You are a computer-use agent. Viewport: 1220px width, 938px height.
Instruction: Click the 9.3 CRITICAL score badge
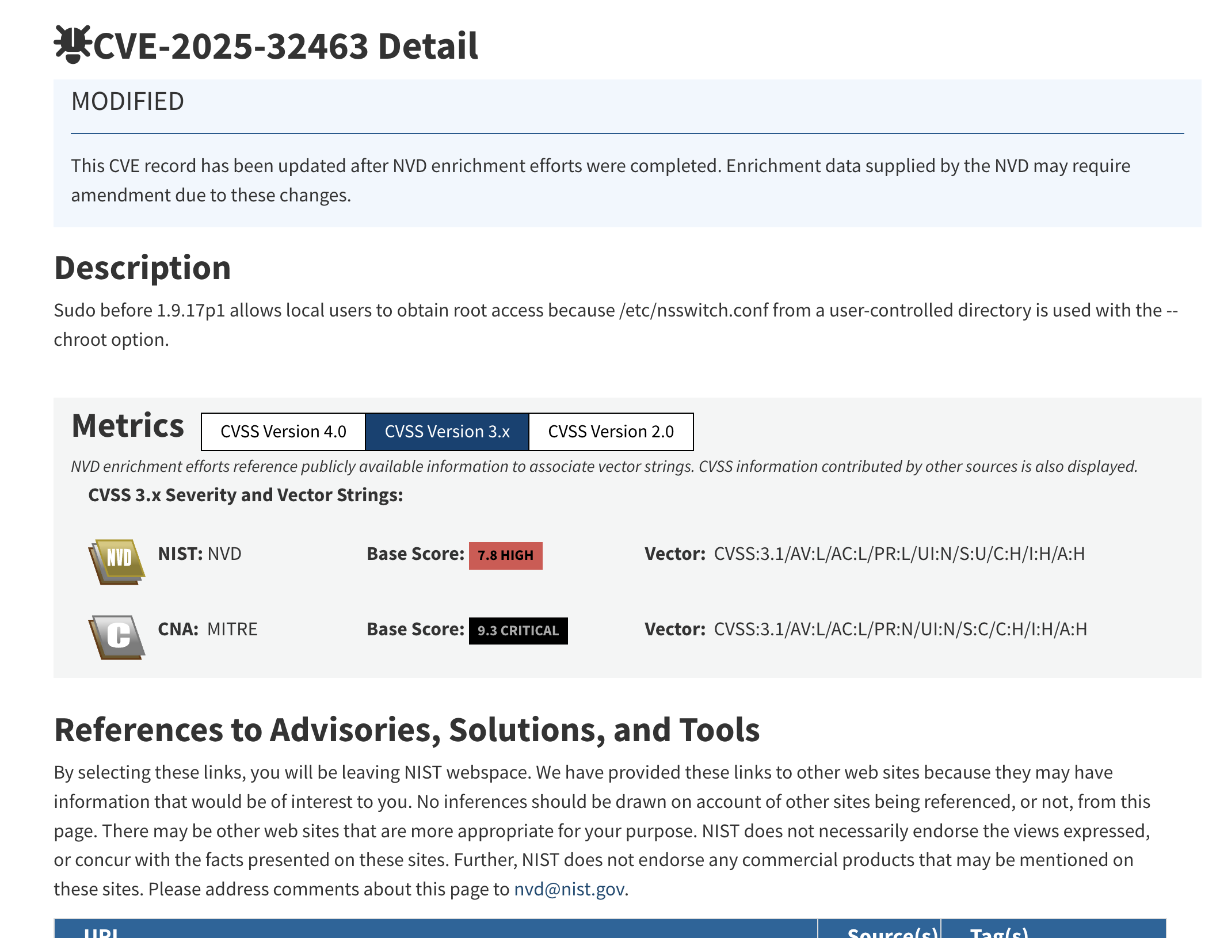[x=518, y=631]
